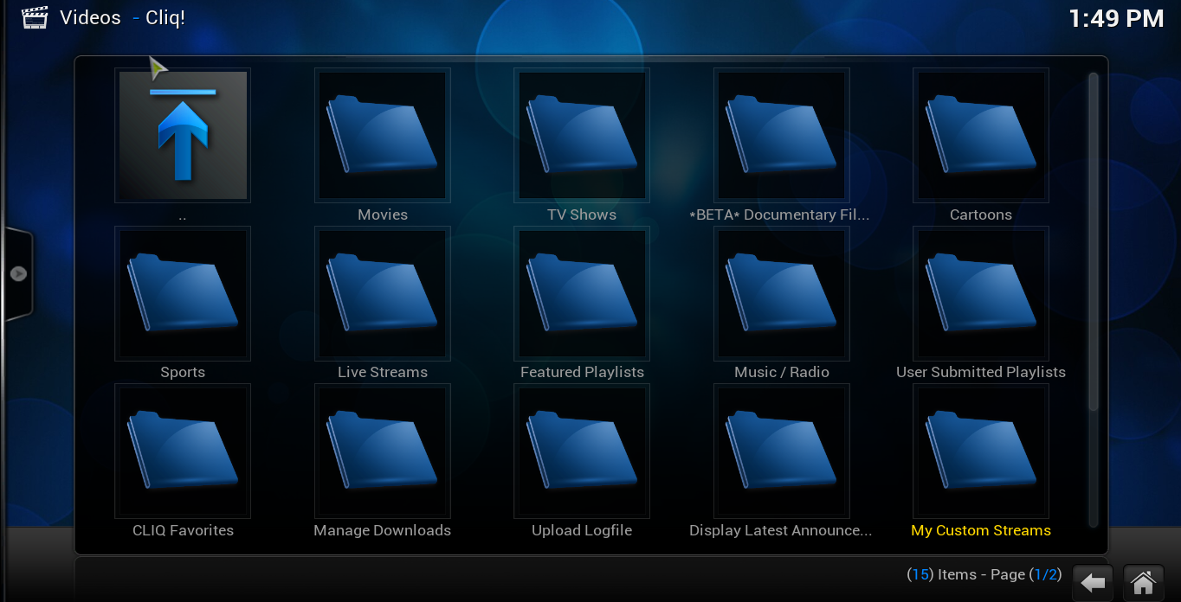Open the CLIQ Favorites folder

coord(182,451)
